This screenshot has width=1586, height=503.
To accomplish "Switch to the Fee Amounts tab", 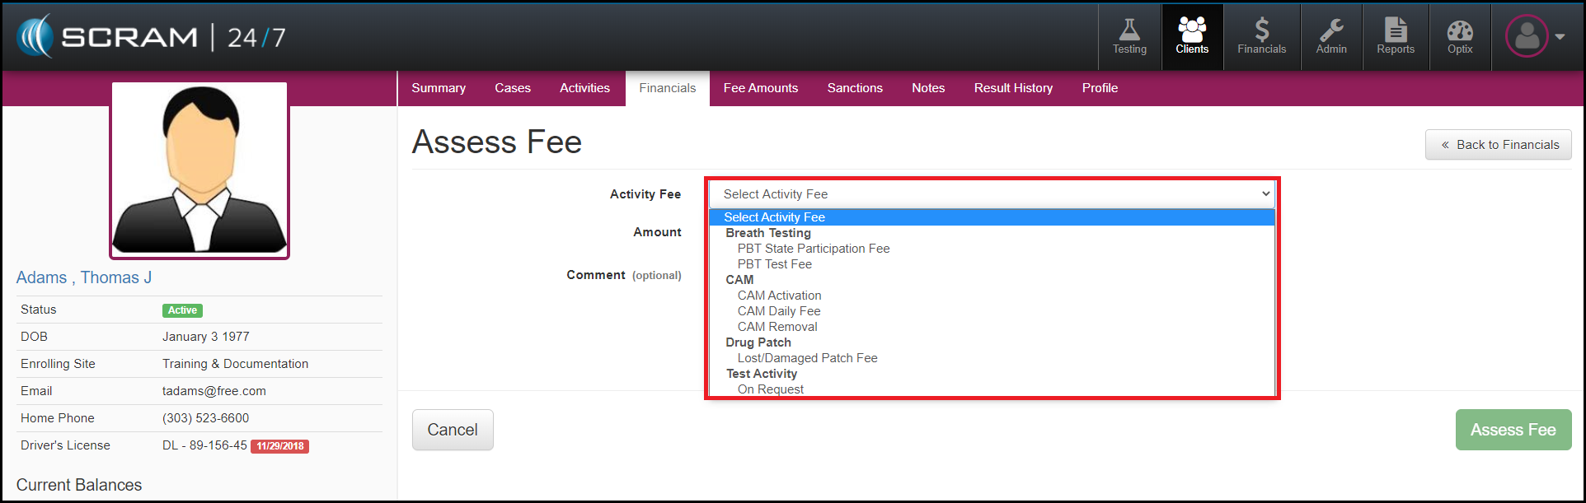I will click(760, 88).
